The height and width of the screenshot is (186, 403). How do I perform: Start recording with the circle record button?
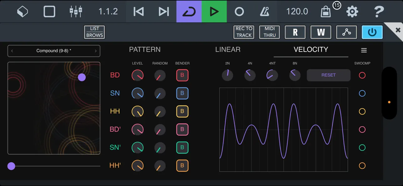239,12
